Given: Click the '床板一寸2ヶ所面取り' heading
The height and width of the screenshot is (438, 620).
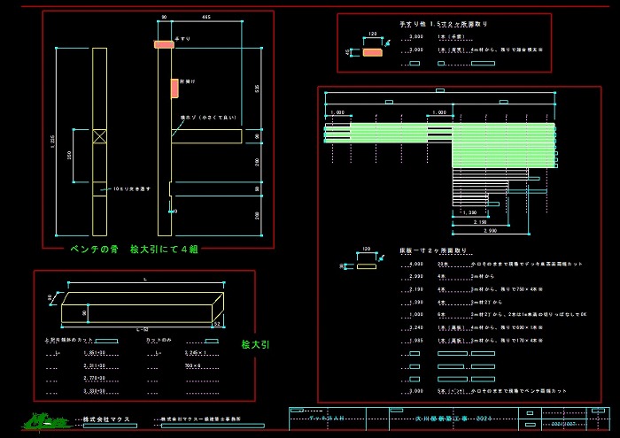Looking at the screenshot, I should 433,250.
